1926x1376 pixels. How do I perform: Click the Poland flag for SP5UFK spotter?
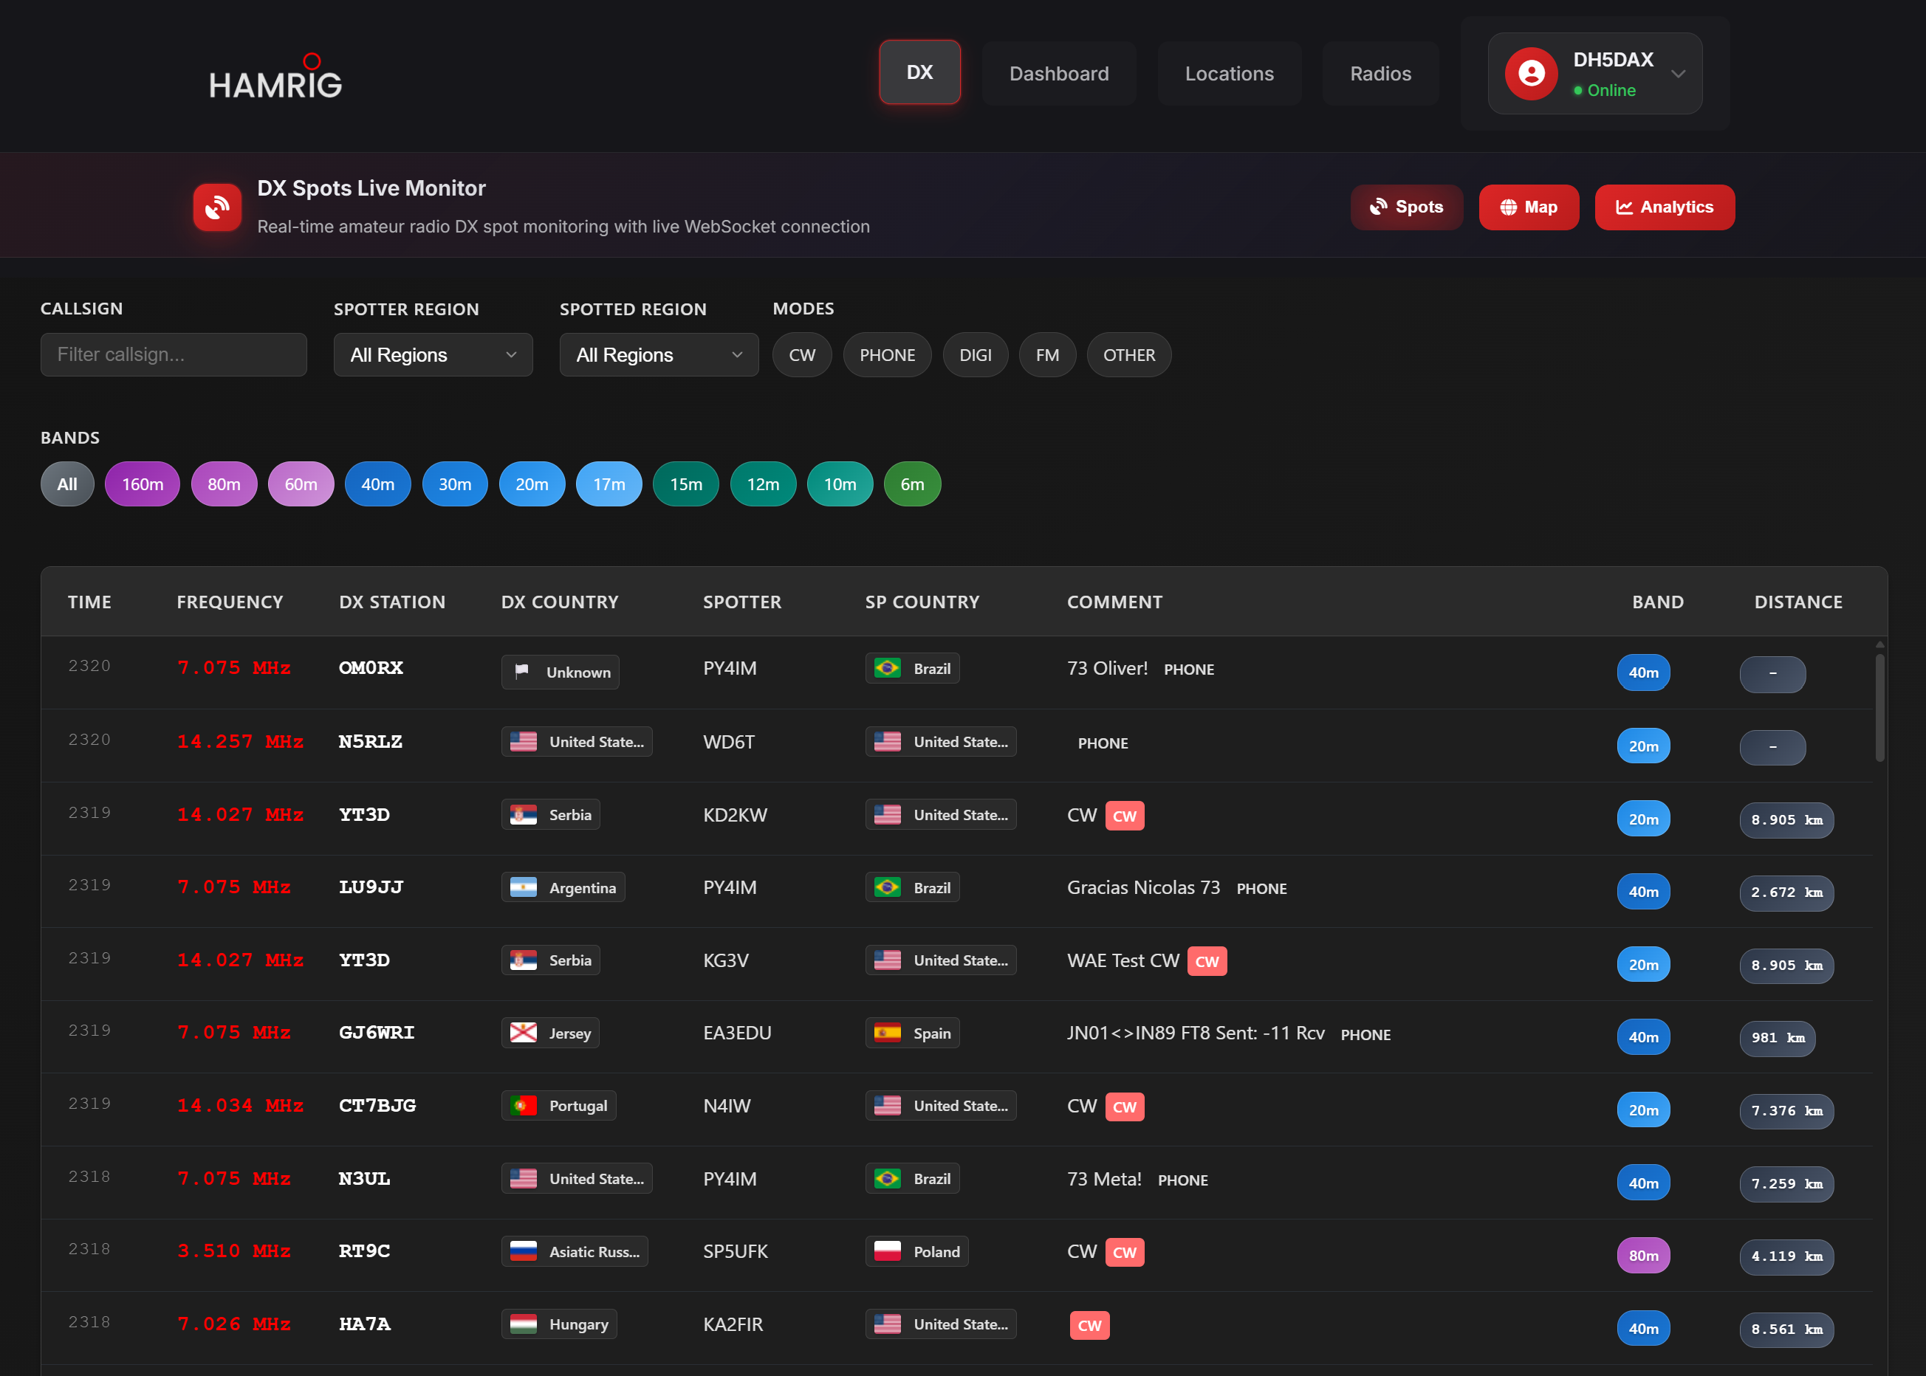[888, 1251]
